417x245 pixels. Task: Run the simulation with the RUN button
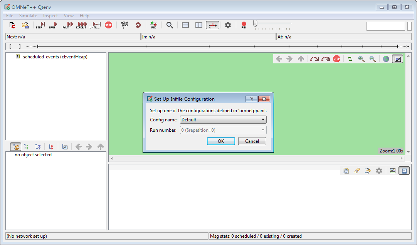(x=53, y=25)
